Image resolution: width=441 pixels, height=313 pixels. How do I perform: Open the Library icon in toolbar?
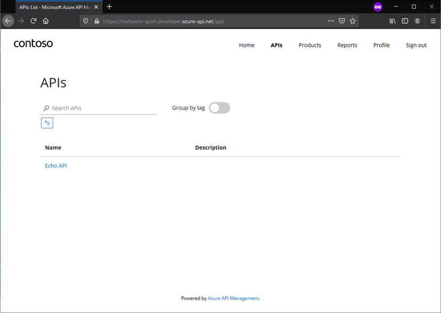(393, 21)
